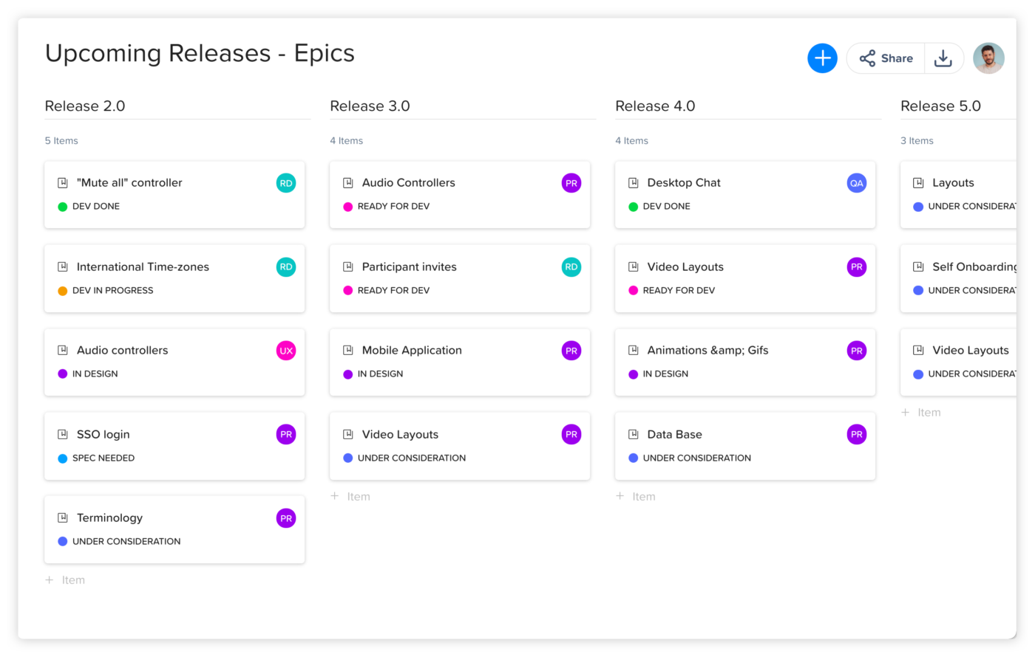Open the International Time-zones card
The height and width of the screenshot is (657, 1035).
143,267
